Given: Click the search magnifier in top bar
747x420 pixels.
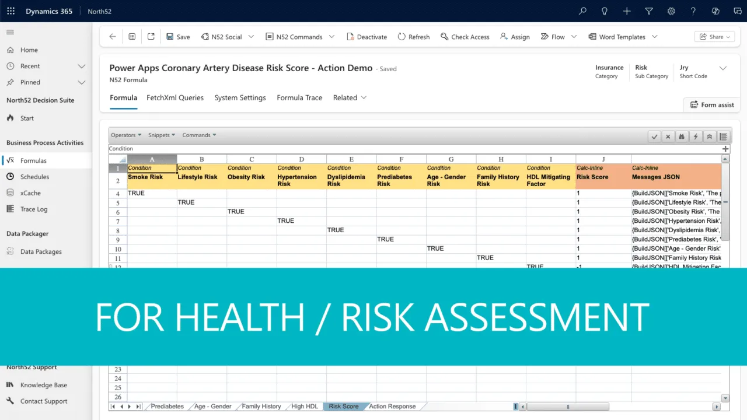Looking at the screenshot, I should tap(582, 11).
